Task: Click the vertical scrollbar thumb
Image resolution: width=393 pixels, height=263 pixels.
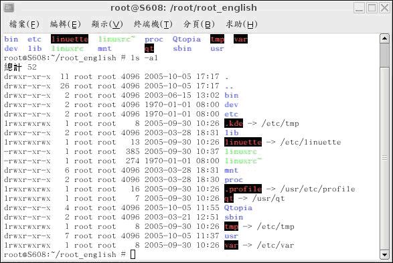Action: coord(384,56)
